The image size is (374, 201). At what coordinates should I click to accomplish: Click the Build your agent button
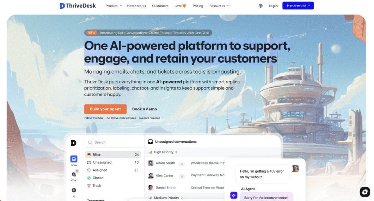105,109
